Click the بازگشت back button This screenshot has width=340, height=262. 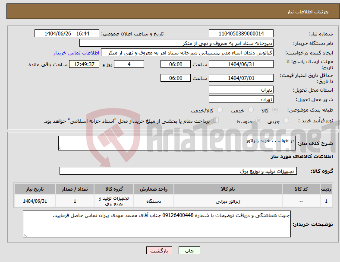point(159,250)
